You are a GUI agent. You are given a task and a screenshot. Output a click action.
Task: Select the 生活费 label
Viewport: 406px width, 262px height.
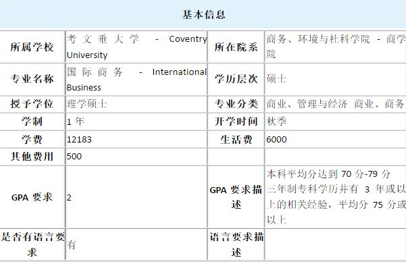[236, 140]
